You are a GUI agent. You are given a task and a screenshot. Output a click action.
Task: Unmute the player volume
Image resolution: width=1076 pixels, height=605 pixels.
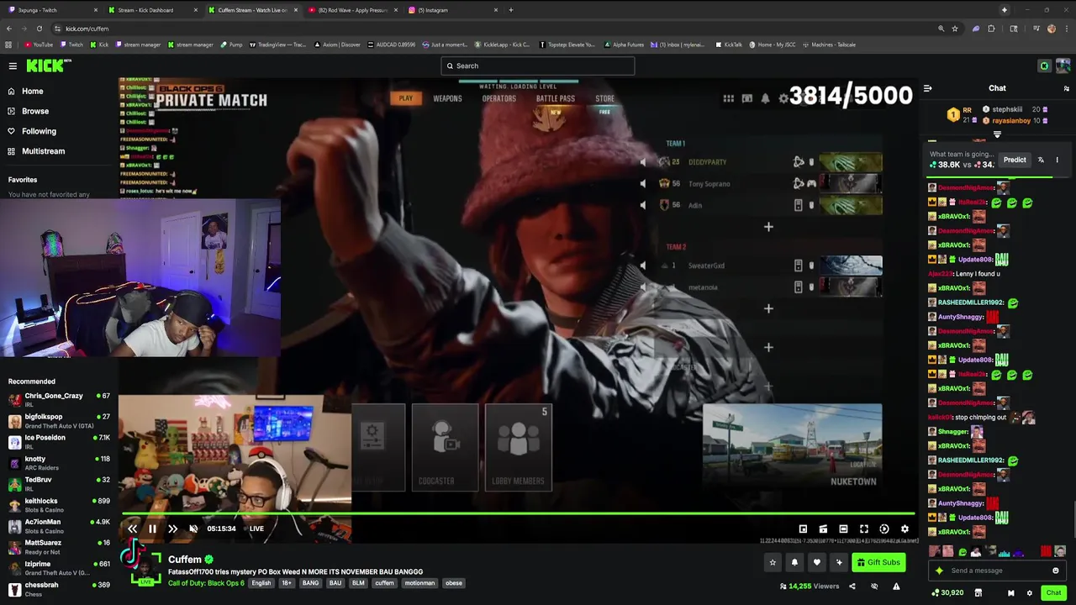click(193, 529)
